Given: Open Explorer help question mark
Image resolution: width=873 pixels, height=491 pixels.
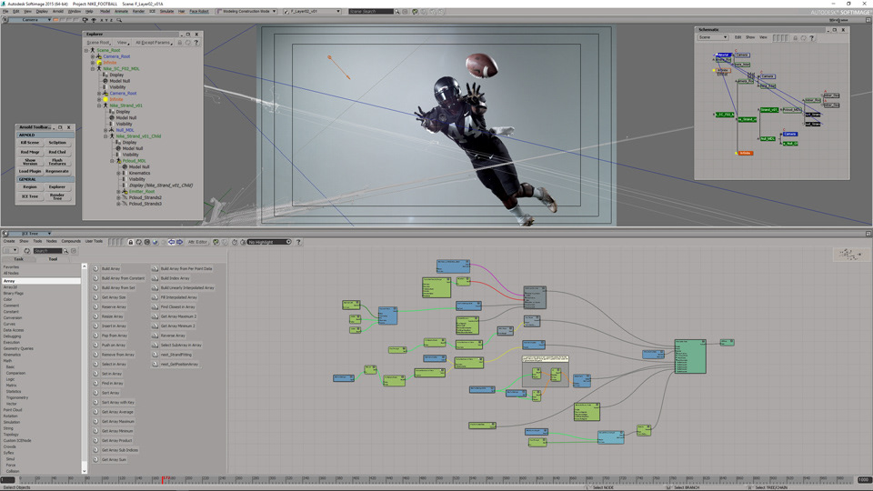Looking at the screenshot, I should point(196,43).
